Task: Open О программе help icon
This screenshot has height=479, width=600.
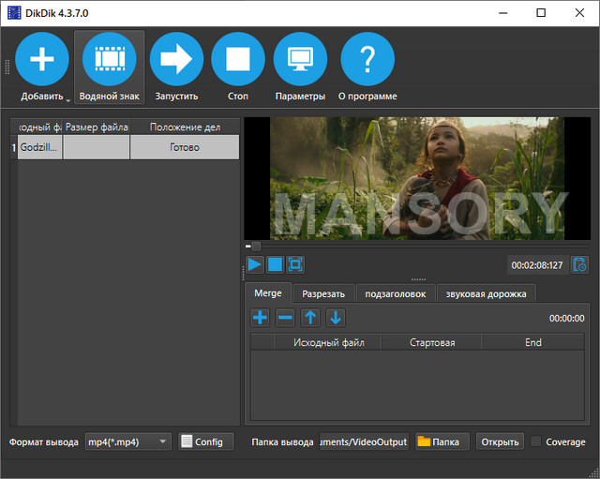Action: pos(367,59)
